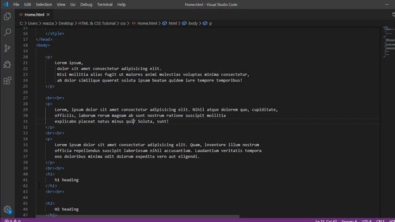Screen dimensions: 395x222
Task: Click the body symbol icon in breadcrumb
Action: click(185, 23)
